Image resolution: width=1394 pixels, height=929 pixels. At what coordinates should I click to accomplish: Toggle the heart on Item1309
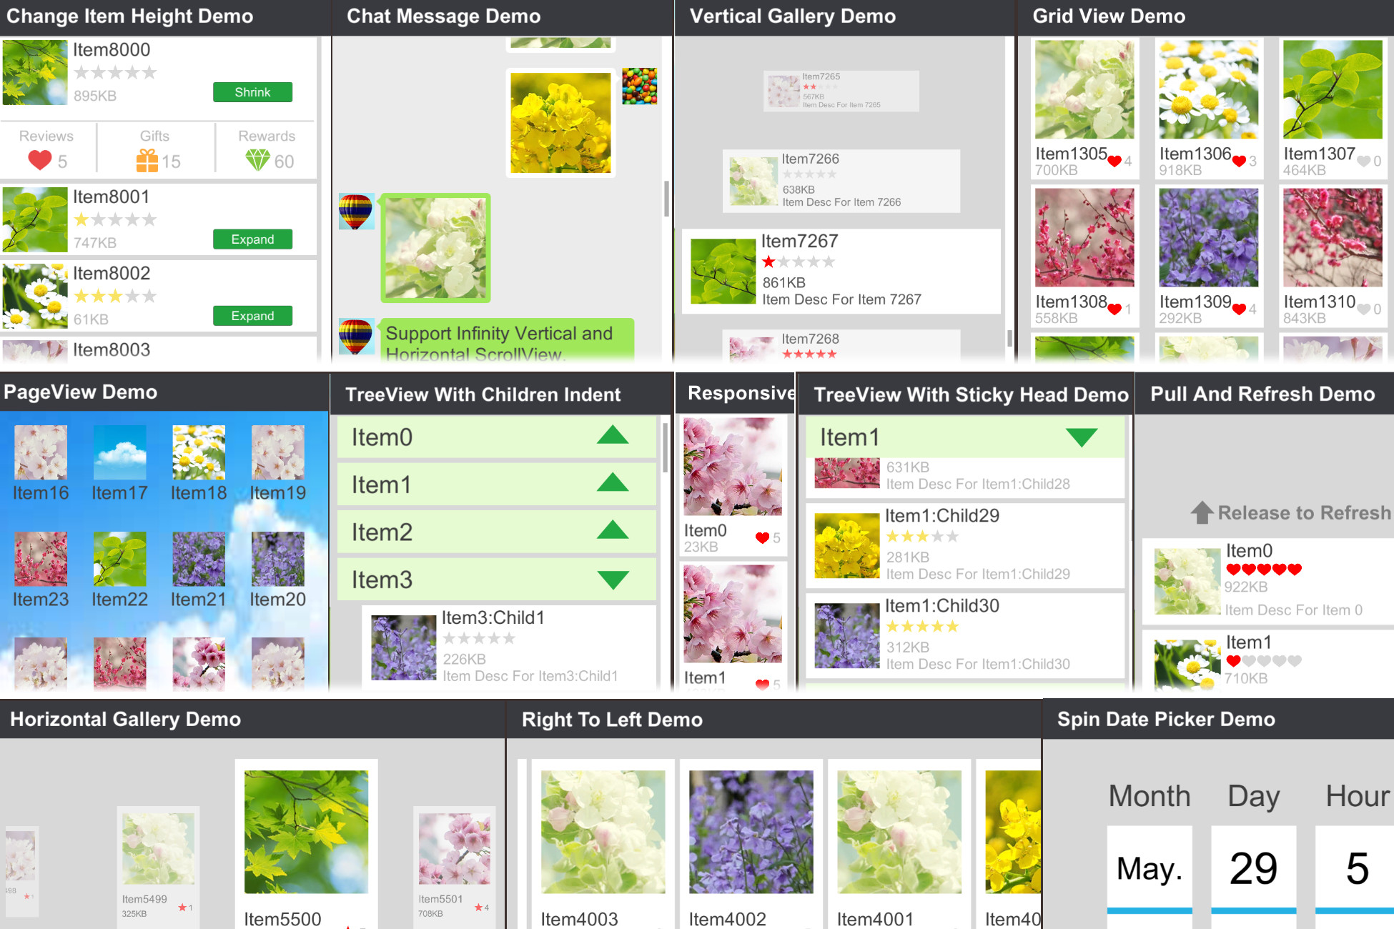click(1239, 309)
